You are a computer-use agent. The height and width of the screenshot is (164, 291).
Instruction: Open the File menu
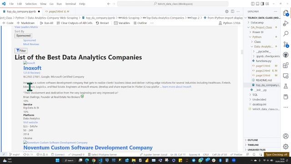tap(11, 4)
